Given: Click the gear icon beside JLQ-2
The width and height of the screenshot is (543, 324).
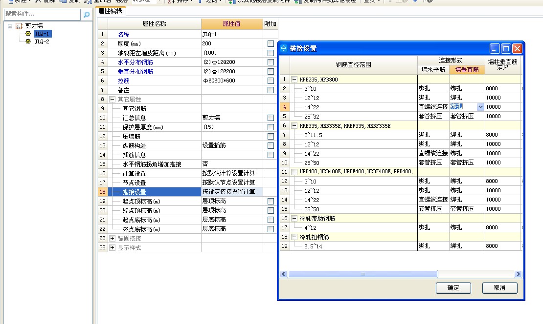Looking at the screenshot, I should [x=28, y=41].
